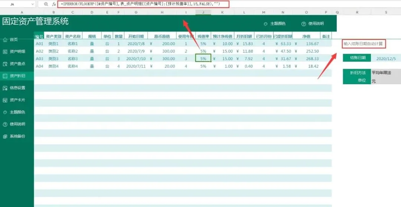401x207 pixels.
Task: Expand the Name Box dropdown arrow
Action: 32,4
